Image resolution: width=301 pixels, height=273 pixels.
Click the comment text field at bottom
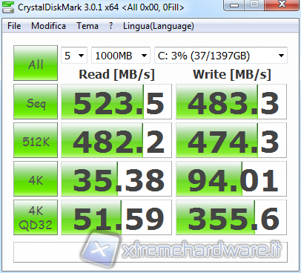click(x=150, y=252)
